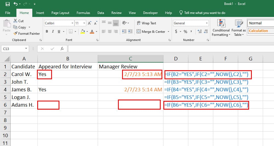Screen dimensions: 274x146
Task: Expand the Merge & Center dropdown arrow
Action: (x=168, y=32)
